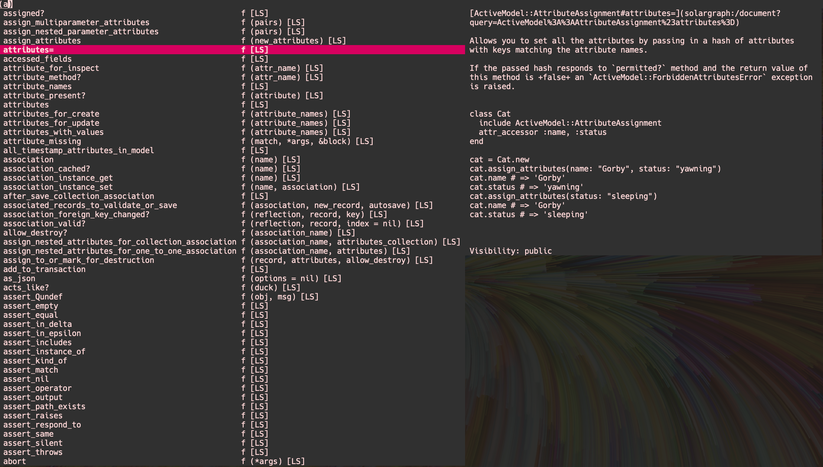The image size is (823, 467).
Task: Select assert_path_exists completion item
Action: click(x=44, y=407)
